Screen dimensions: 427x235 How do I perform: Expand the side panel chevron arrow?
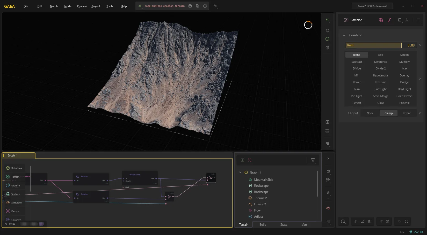click(x=328, y=159)
